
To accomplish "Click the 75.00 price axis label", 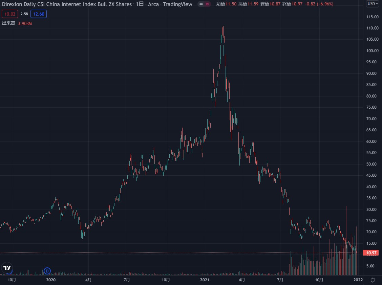I will pyautogui.click(x=371, y=107).
